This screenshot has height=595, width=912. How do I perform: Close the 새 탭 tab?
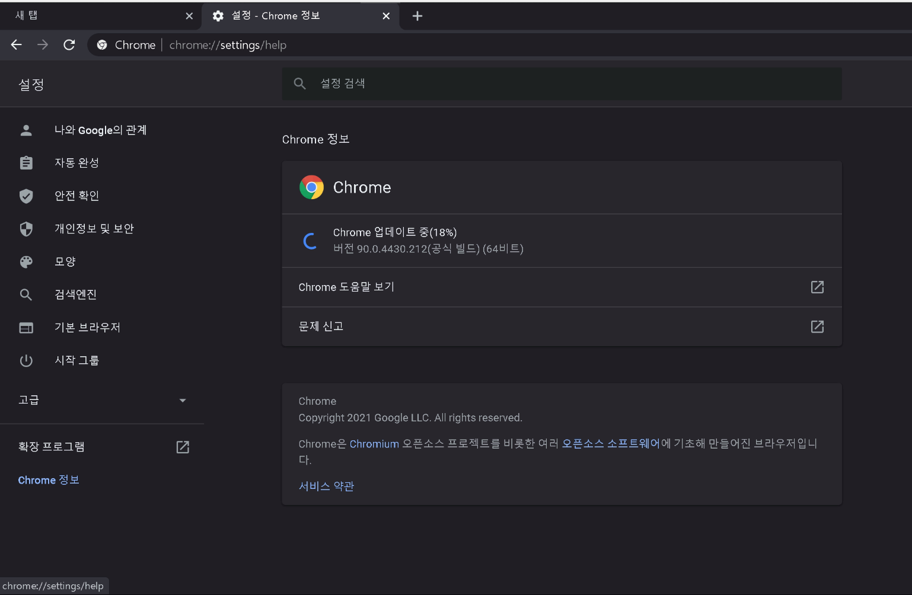click(189, 16)
